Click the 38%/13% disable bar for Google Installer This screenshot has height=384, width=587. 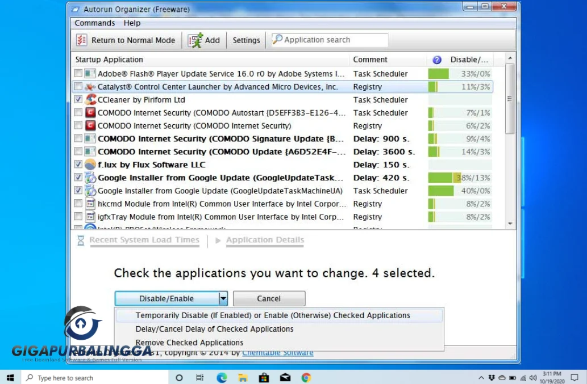pyautogui.click(x=460, y=178)
